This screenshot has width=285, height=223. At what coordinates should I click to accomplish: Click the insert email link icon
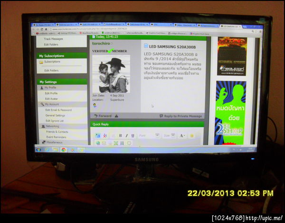coord(104,143)
